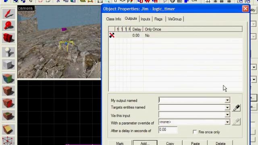This screenshot has height=145, width=258.
Task: Click the delay in seconds field
Action: (x=168, y=130)
